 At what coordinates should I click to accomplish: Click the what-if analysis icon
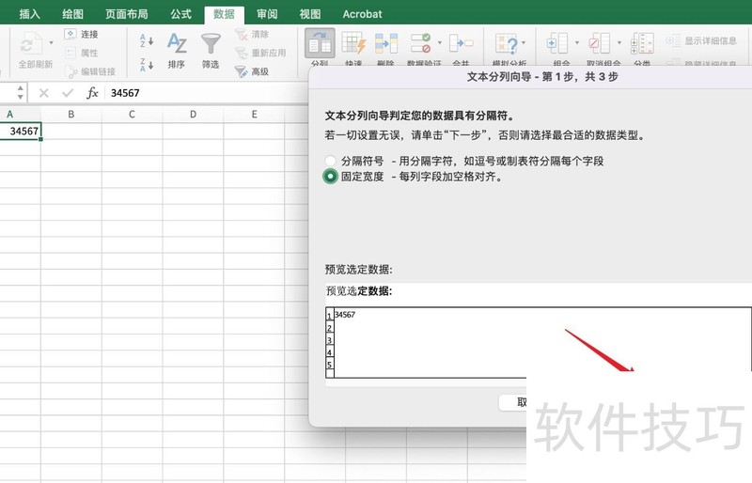point(507,43)
